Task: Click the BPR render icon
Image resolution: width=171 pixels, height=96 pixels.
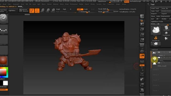Action: click(x=142, y=17)
